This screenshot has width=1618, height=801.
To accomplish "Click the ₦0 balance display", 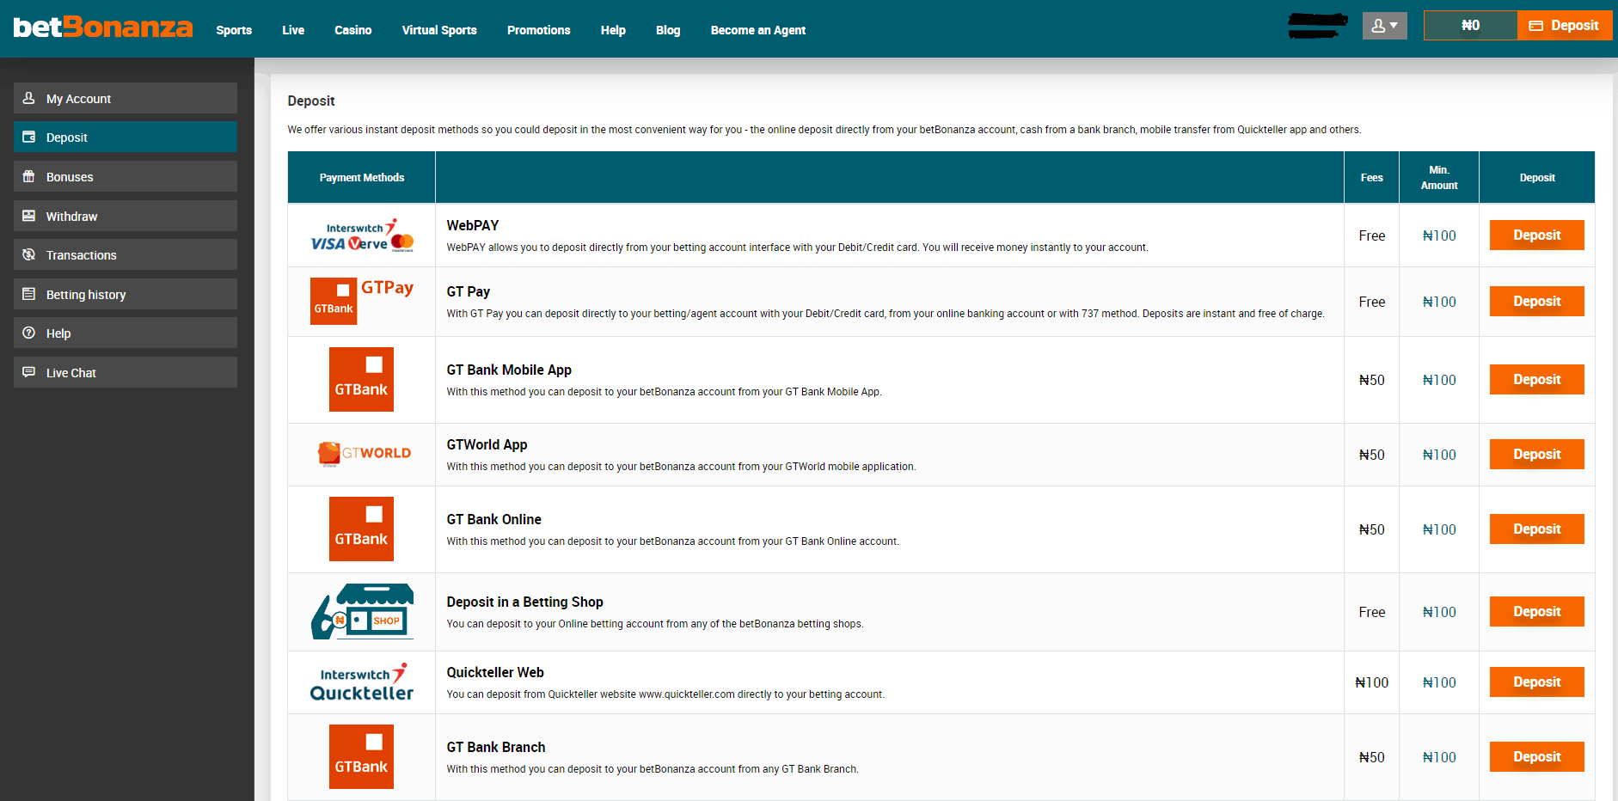I will pos(1471,26).
